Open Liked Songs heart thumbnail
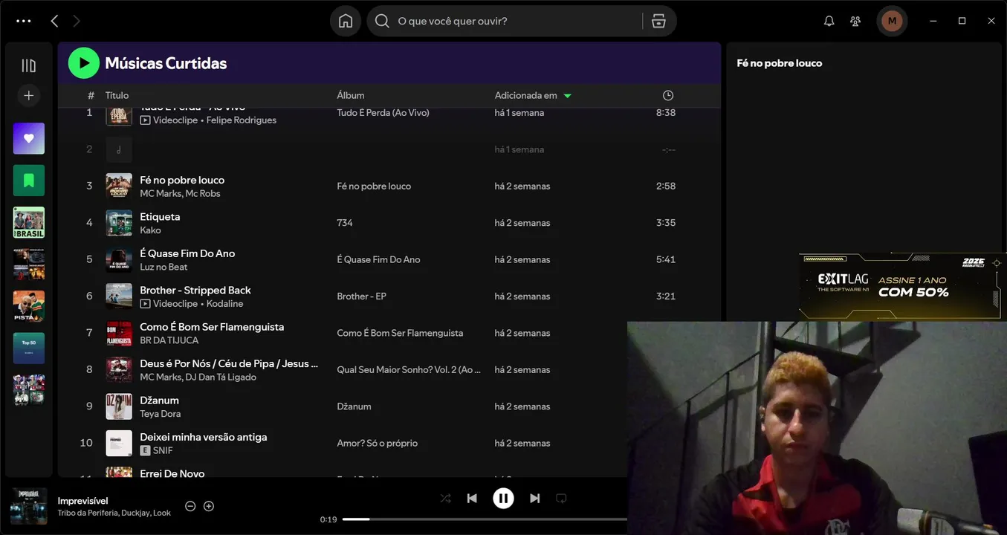 (29, 138)
